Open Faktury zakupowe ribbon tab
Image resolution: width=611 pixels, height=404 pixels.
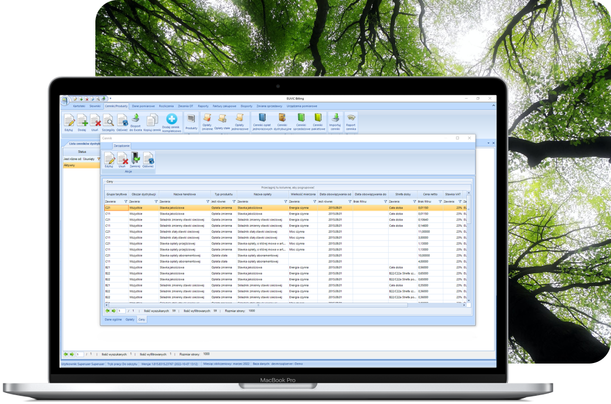pyautogui.click(x=225, y=106)
